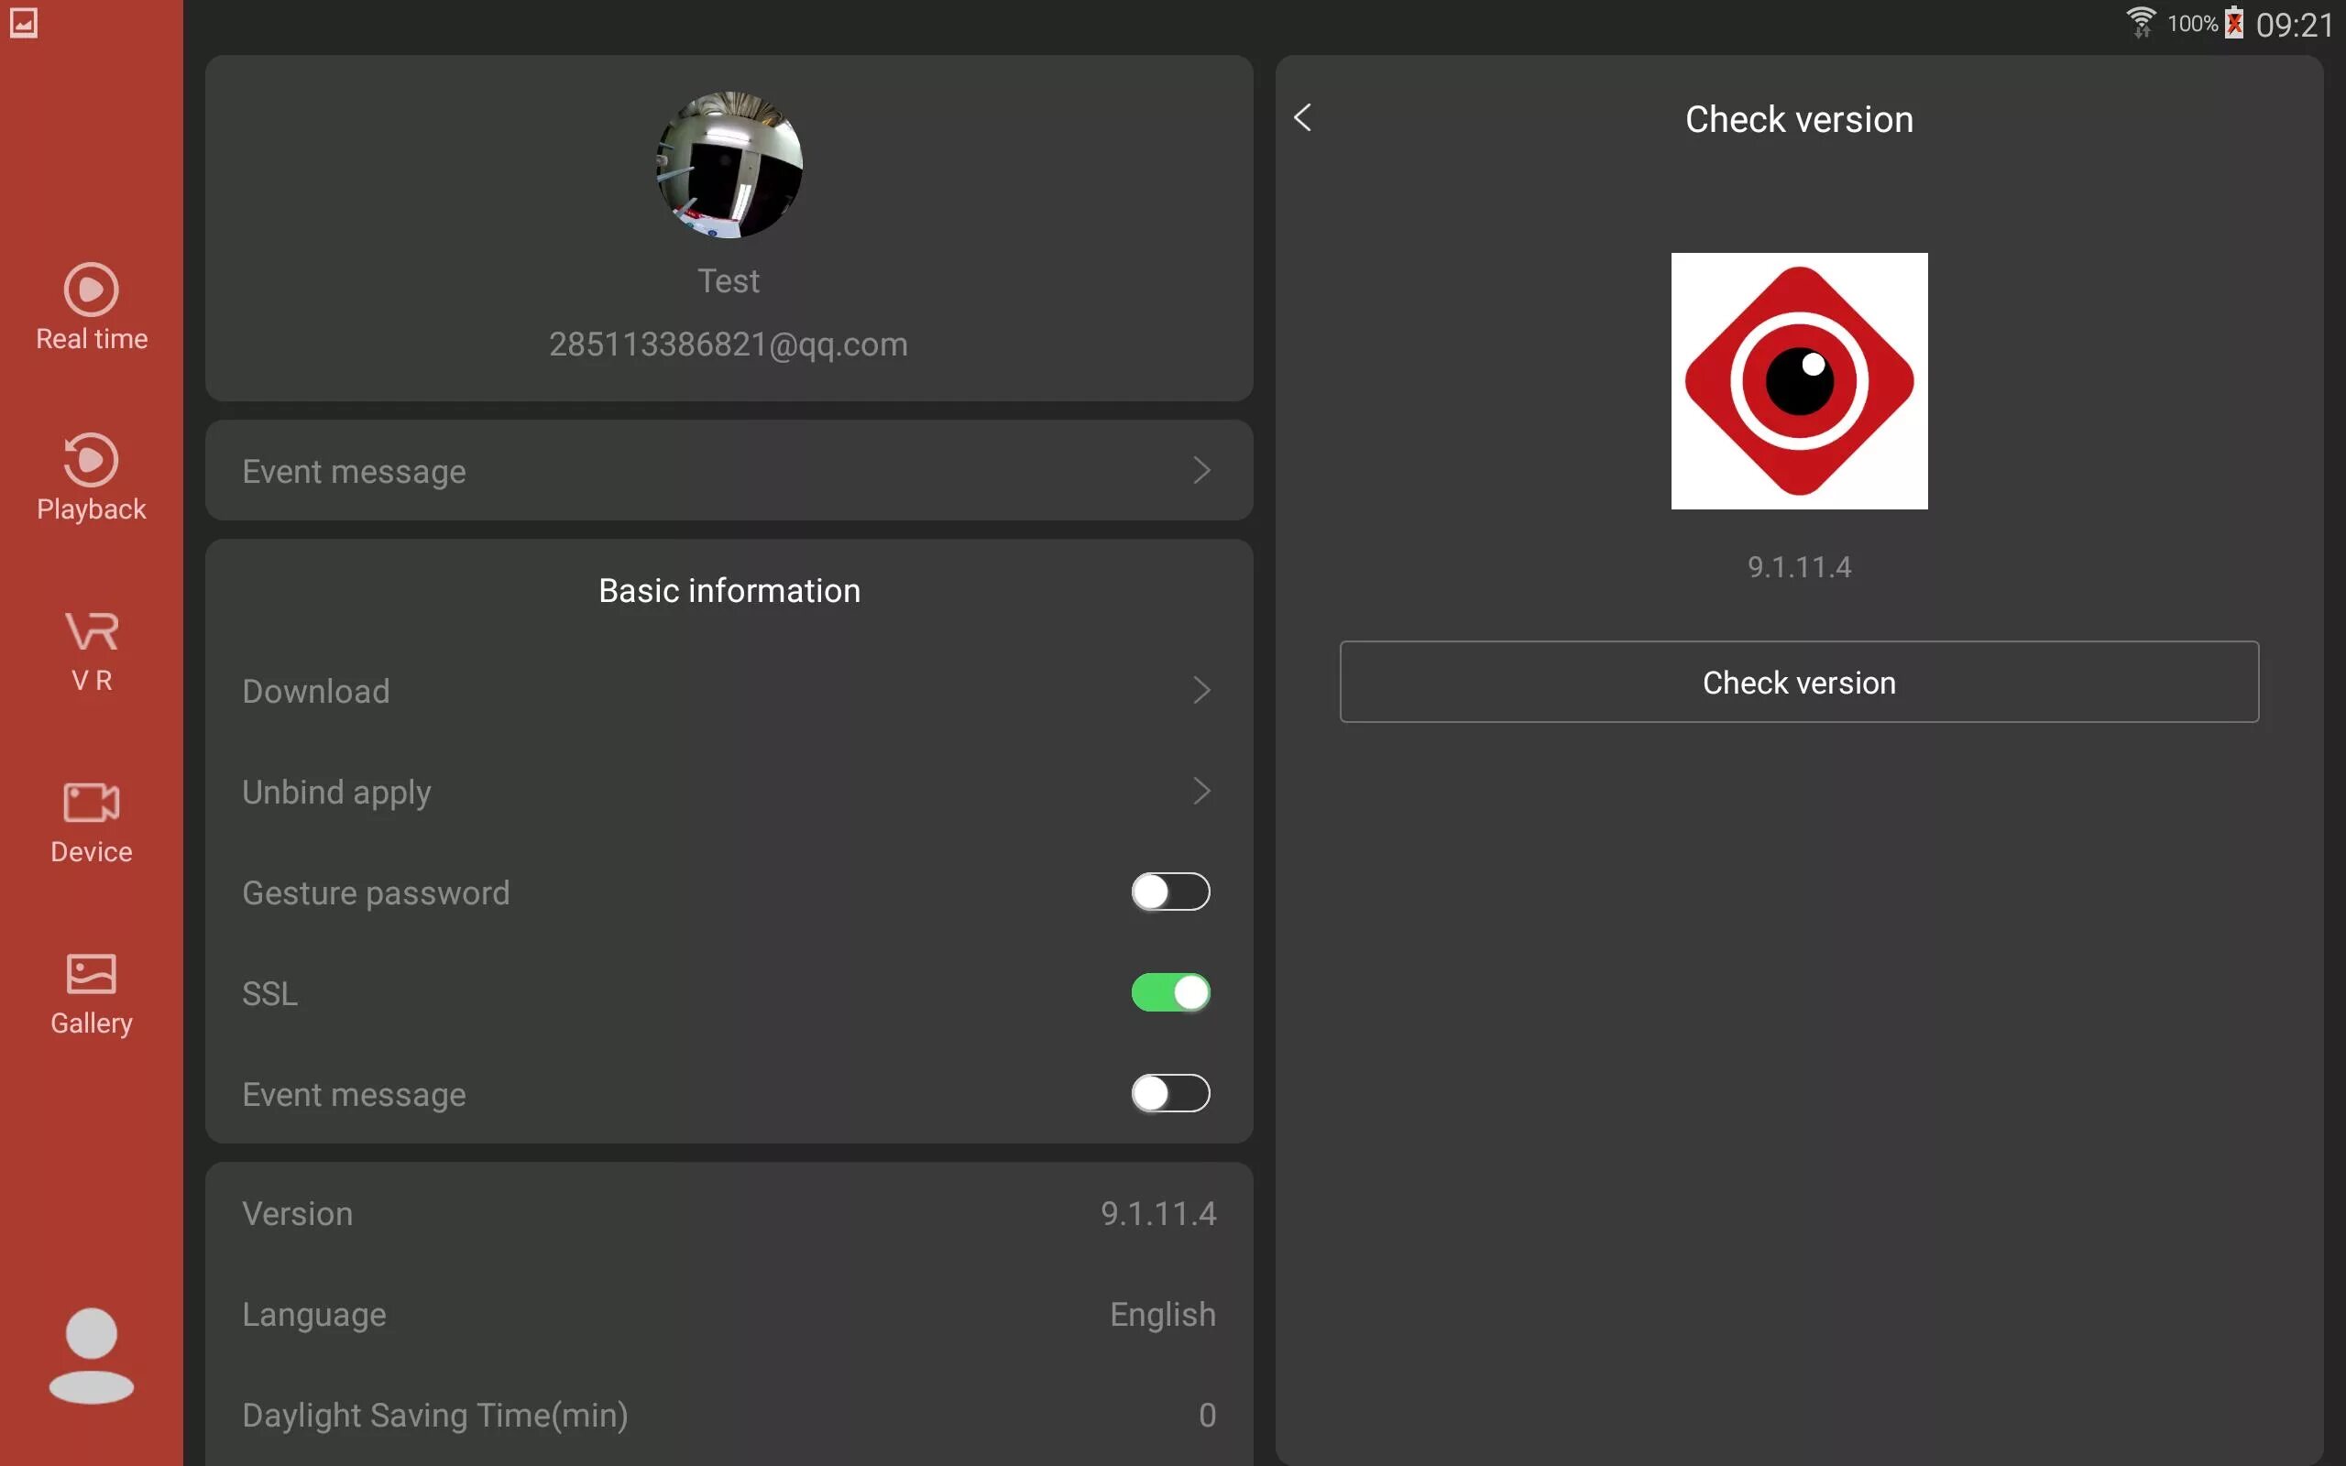Open Download row chevron

point(1201,690)
